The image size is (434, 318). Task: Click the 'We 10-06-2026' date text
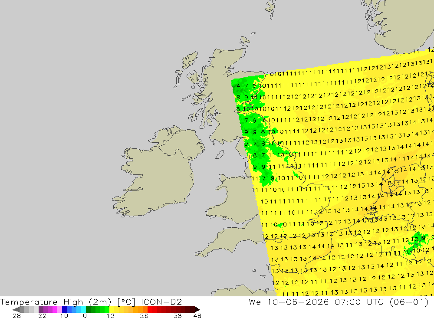tap(289, 302)
